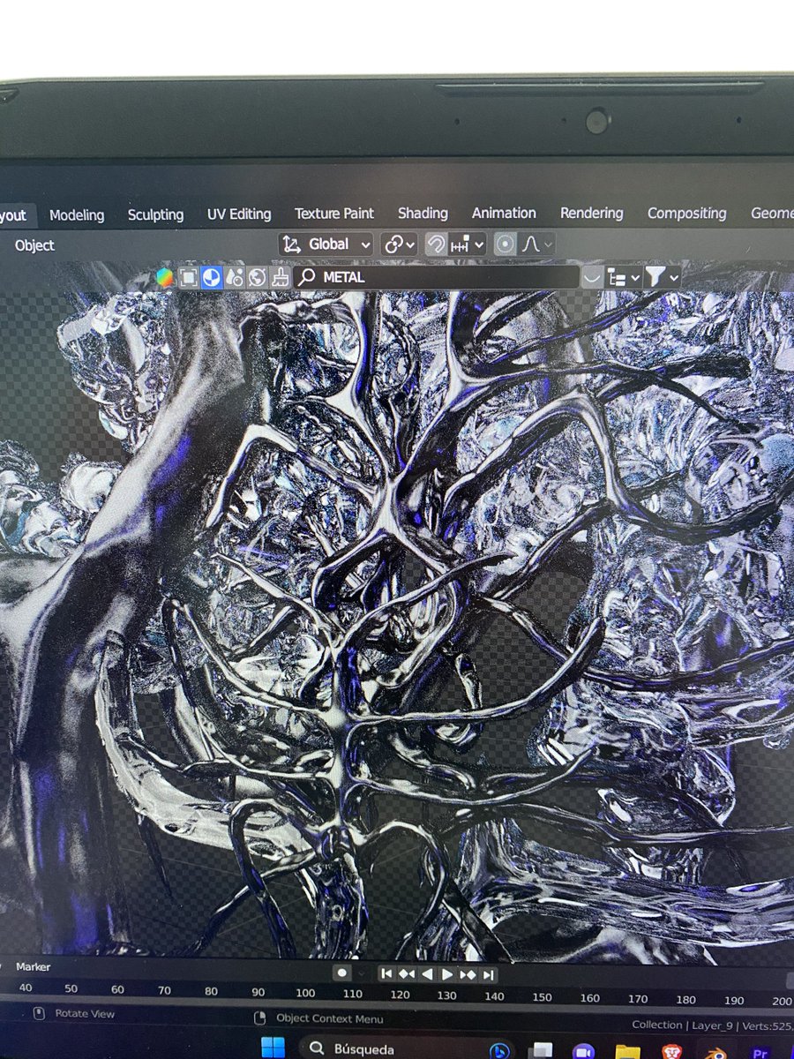The width and height of the screenshot is (794, 1059).
Task: Open Premiere Pro from the taskbar
Action: pos(760,1051)
